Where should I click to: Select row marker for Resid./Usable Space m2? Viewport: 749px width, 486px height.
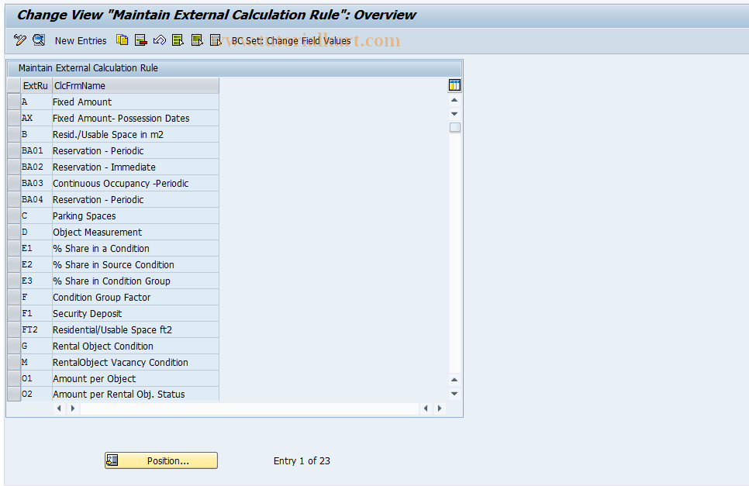pos(14,134)
